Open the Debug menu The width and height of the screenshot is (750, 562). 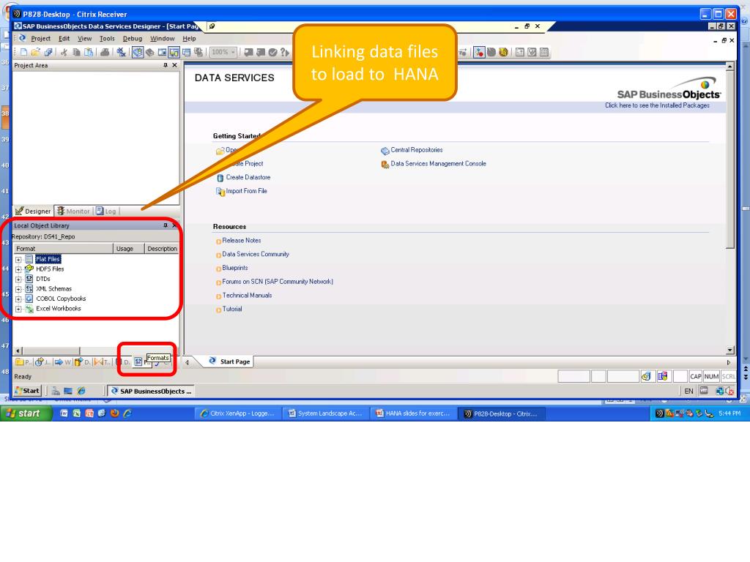pyautogui.click(x=133, y=39)
